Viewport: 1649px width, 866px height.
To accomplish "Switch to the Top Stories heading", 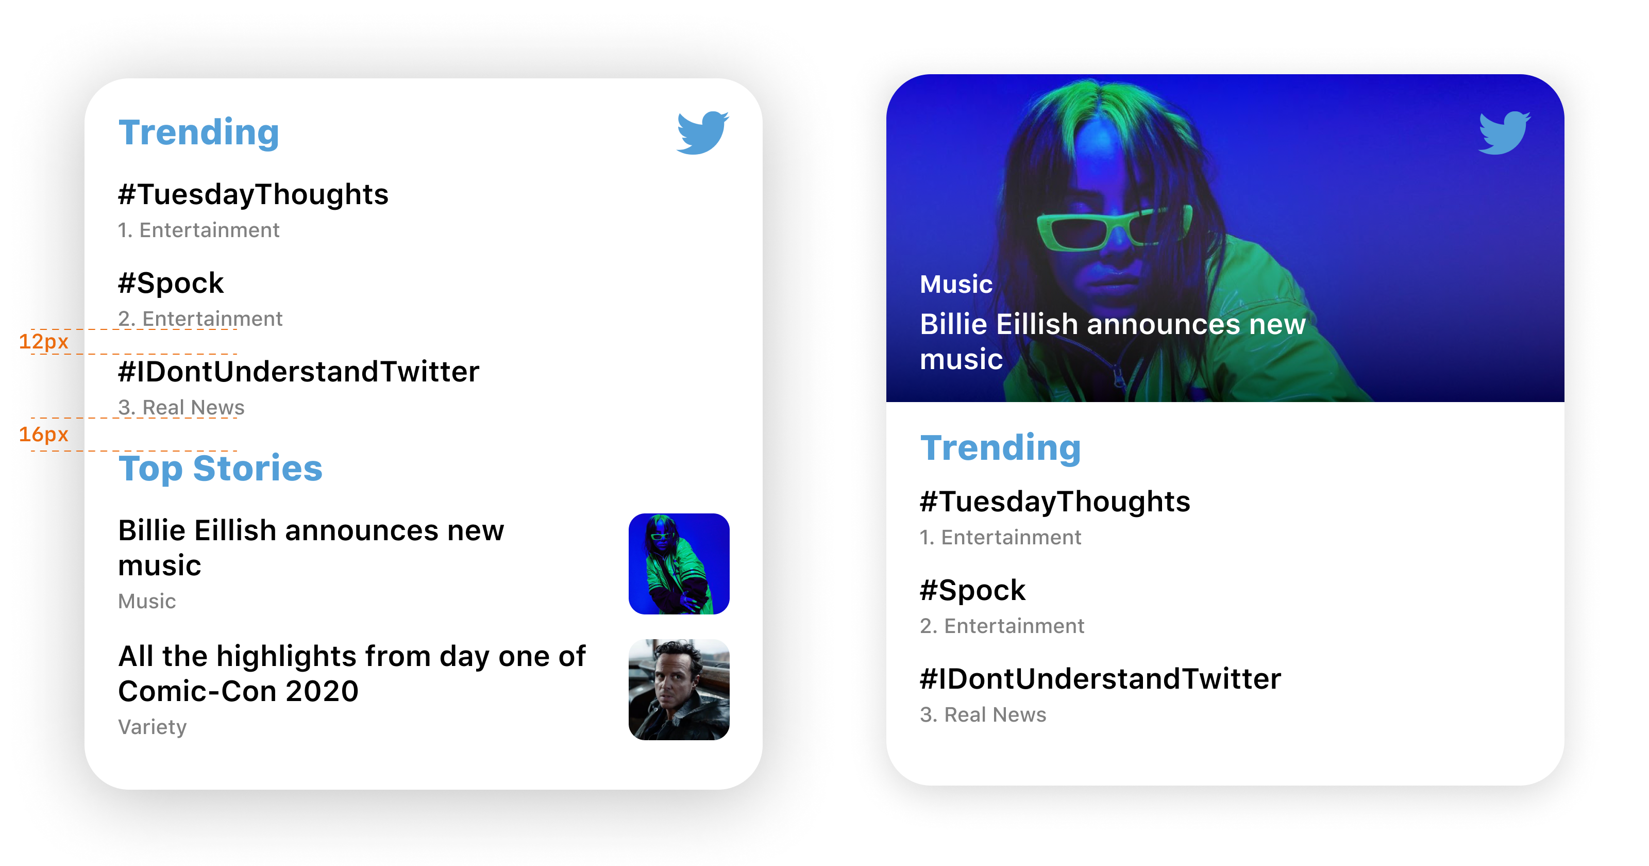I will point(220,468).
